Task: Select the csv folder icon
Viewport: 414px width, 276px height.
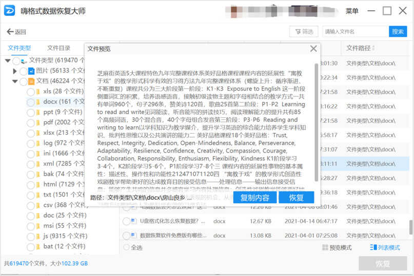Action: [x=38, y=205]
